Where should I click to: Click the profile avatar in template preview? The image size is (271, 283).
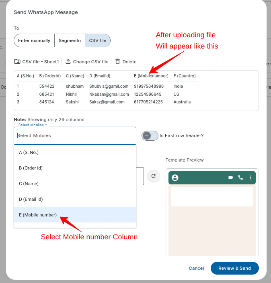175,178
